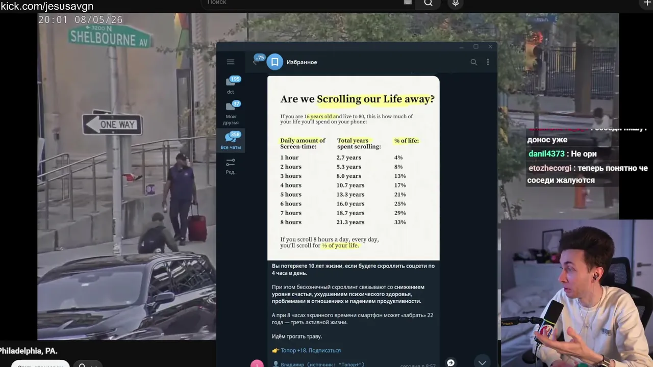Select the etozhecorgi username in stream chat
The width and height of the screenshot is (653, 367).
[550, 168]
